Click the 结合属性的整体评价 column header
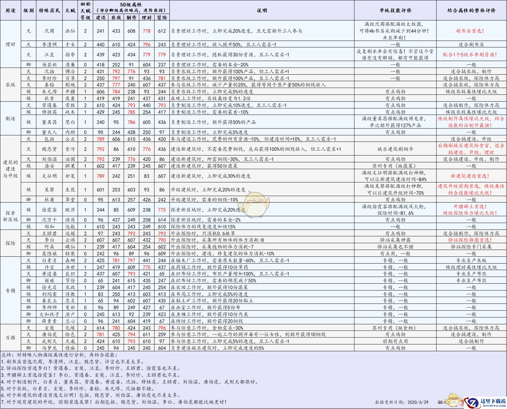Viewport: 507px width, 409px height. pos(471,10)
